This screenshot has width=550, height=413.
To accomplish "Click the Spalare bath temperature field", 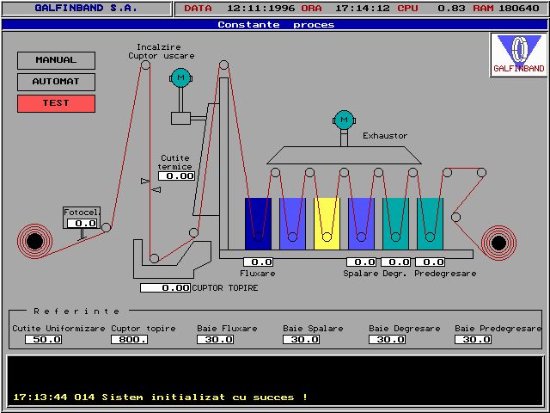I will pyautogui.click(x=361, y=262).
